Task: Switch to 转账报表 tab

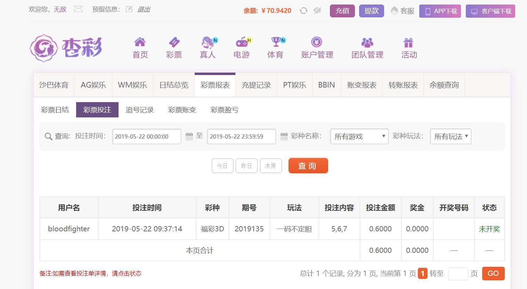Action: 403,85
